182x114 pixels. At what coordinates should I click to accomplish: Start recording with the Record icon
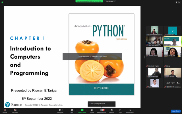[x=92, y=111]
